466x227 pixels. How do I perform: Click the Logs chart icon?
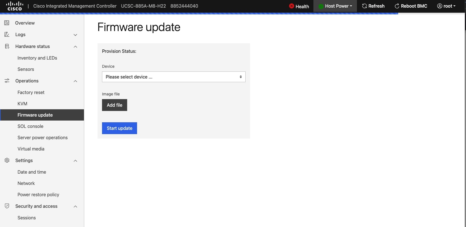[7, 34]
